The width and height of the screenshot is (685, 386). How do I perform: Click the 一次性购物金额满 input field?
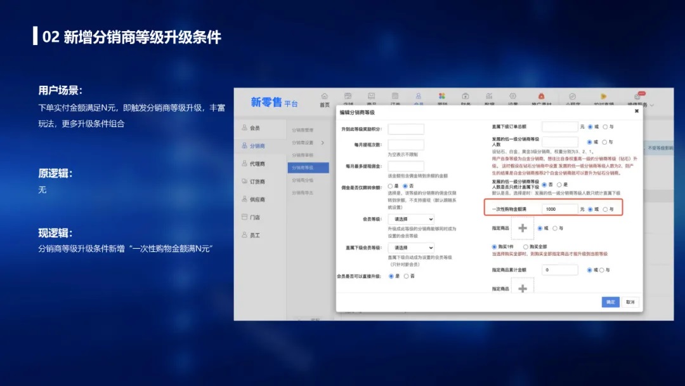[559, 209]
